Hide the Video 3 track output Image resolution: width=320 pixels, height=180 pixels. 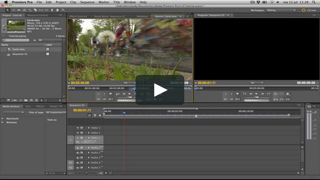(x=78, y=128)
